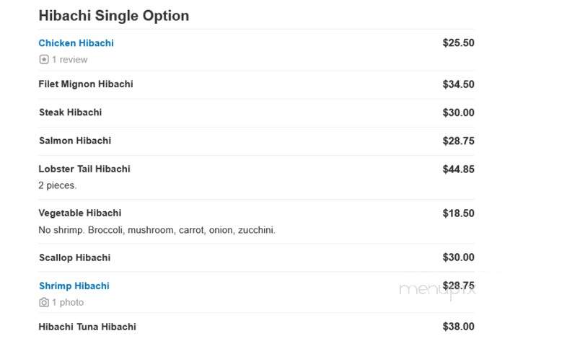Select the Hibachi Tuna Hibachi item
Screen dimensions: 567x349
click(87, 327)
